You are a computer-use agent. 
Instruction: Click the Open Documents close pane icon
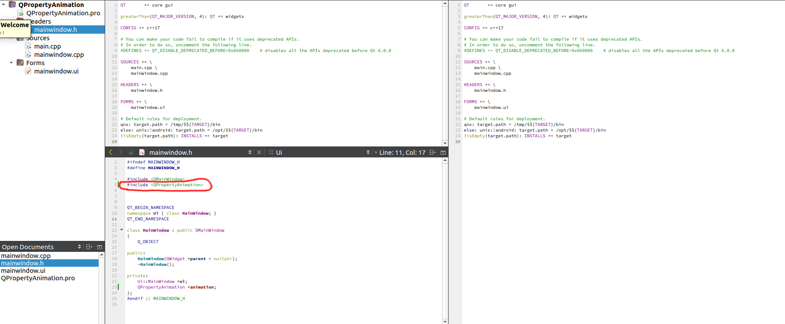[99, 247]
